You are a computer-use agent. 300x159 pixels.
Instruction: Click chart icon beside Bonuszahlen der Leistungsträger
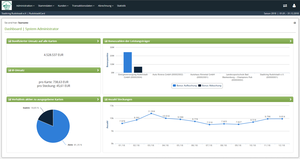(106, 41)
